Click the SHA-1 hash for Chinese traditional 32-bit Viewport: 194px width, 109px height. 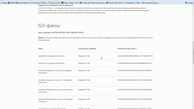[135, 99]
